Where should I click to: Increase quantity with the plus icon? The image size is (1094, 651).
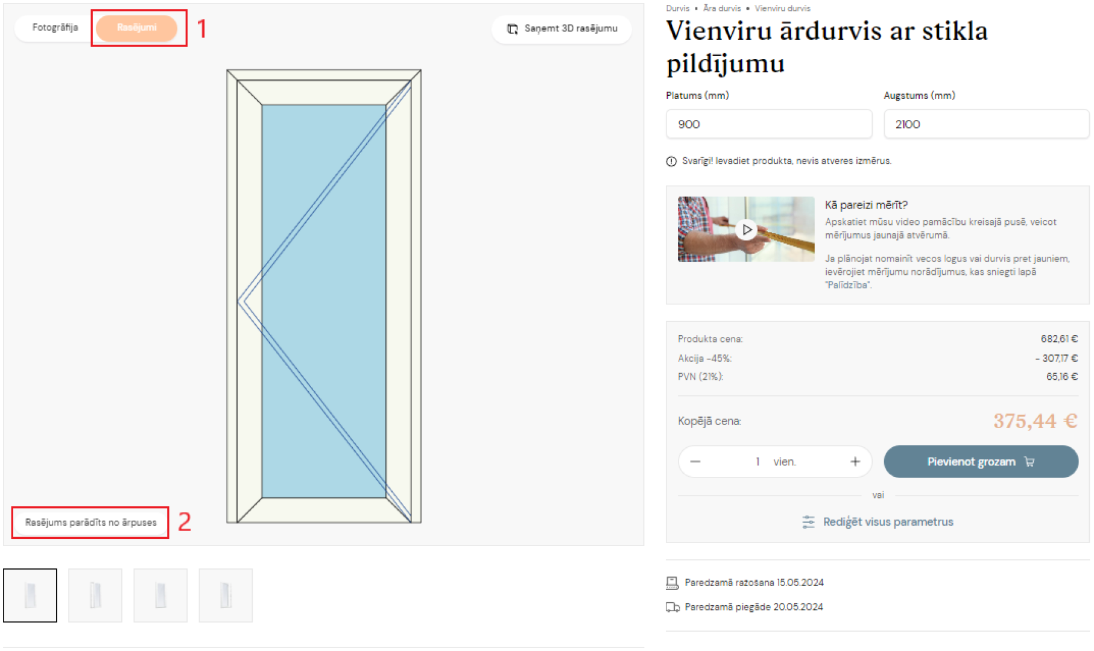(855, 462)
